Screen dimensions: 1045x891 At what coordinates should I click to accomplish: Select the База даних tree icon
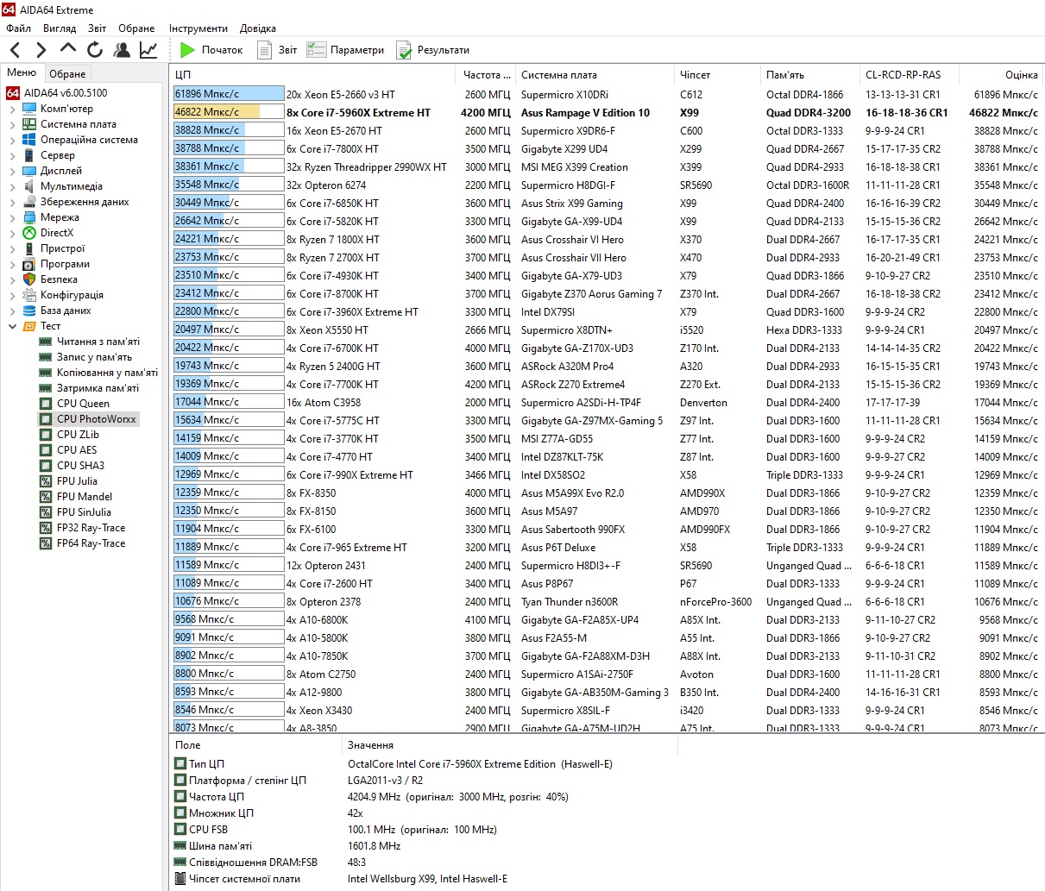coord(29,311)
